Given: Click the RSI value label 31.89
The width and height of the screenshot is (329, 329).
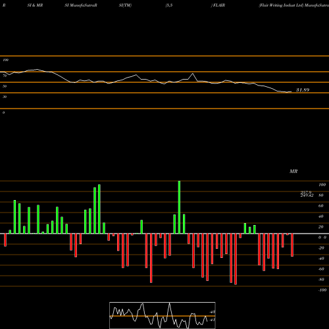Looking at the screenshot, I should (303, 90).
